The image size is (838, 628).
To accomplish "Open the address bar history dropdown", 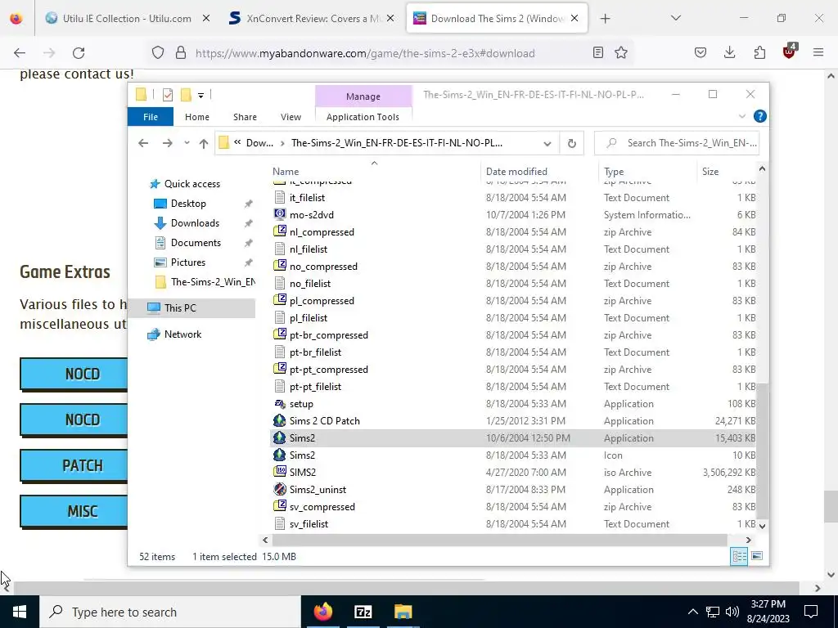I will coord(547,143).
